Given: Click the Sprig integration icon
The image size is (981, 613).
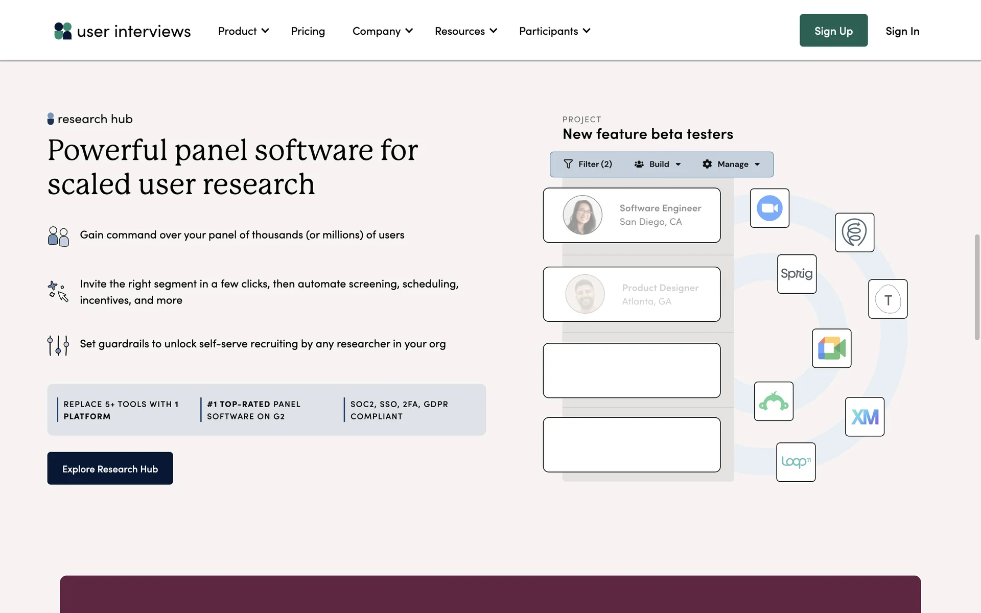Looking at the screenshot, I should tap(797, 274).
